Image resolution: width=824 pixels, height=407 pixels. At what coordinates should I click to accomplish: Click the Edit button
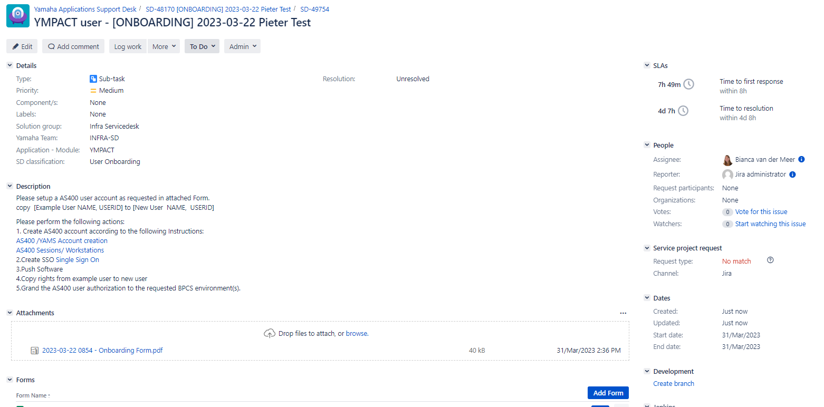(22, 46)
